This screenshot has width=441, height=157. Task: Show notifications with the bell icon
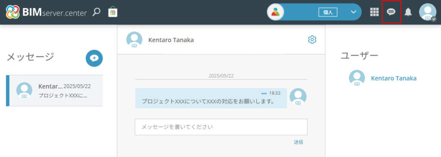click(408, 12)
